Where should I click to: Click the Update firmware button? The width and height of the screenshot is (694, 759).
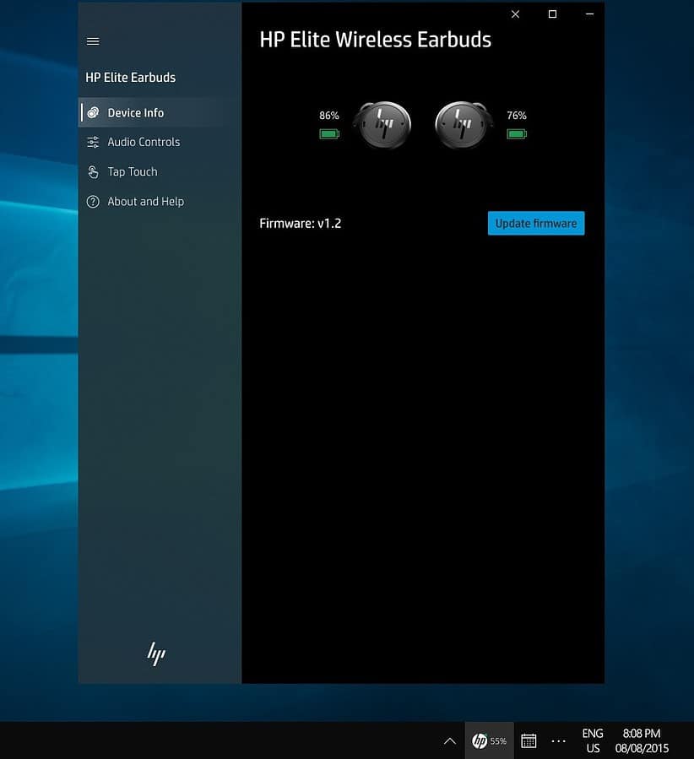pos(535,223)
